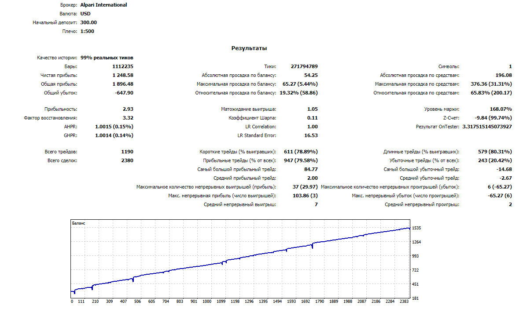Screen dimensions: 527x316
Task: Select total trades value 1190
Action: [x=127, y=152]
